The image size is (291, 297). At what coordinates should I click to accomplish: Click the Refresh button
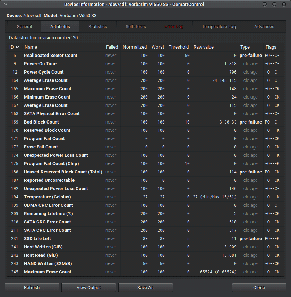pos(32,288)
